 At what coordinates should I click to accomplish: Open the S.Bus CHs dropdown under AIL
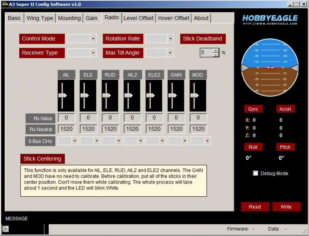(74, 141)
